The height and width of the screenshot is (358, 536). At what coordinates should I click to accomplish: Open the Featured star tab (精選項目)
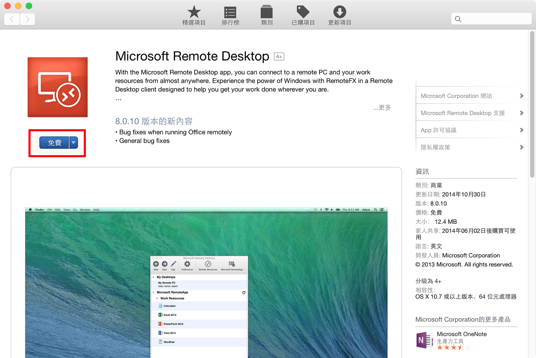194,15
